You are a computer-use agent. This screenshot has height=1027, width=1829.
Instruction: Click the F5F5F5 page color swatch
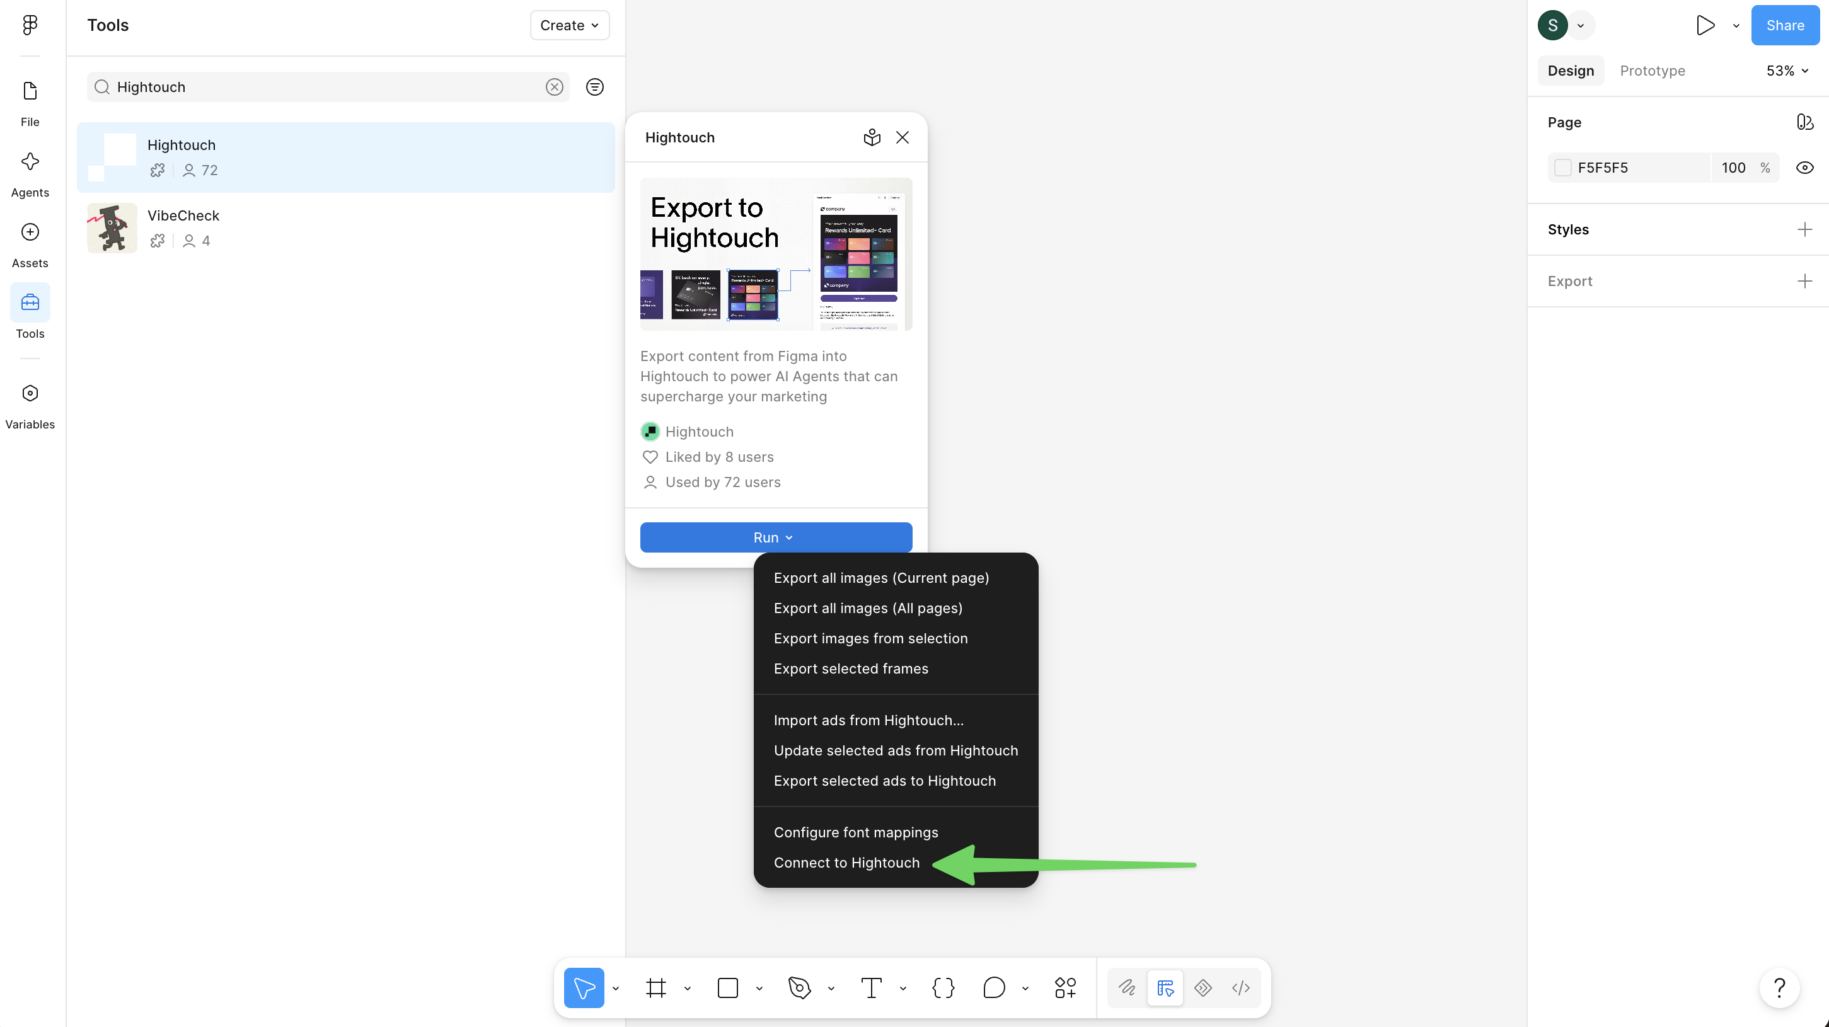click(1562, 168)
